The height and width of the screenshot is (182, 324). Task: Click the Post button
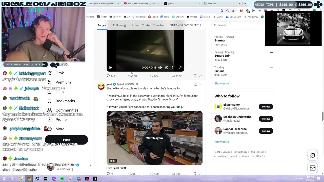pyautogui.click(x=66, y=140)
